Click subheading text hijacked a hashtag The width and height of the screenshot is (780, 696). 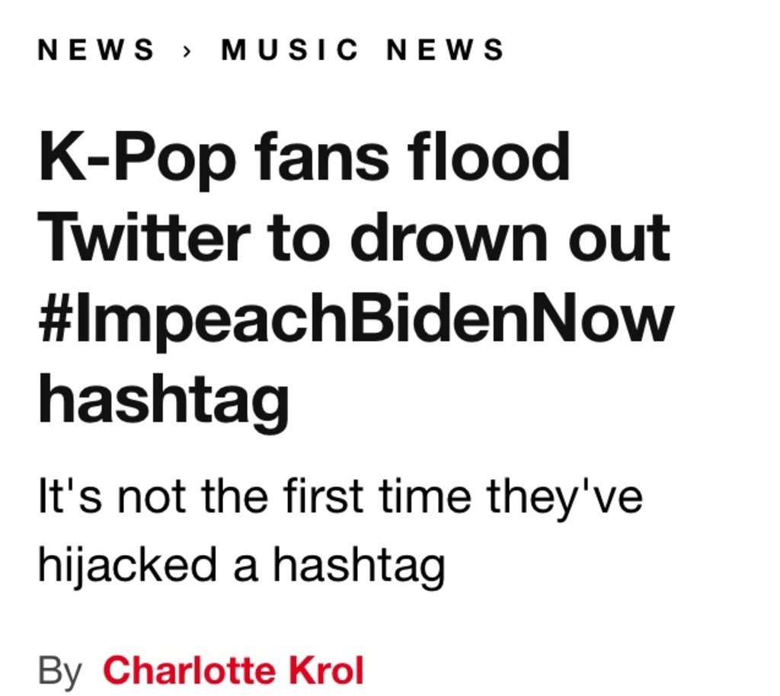241,566
